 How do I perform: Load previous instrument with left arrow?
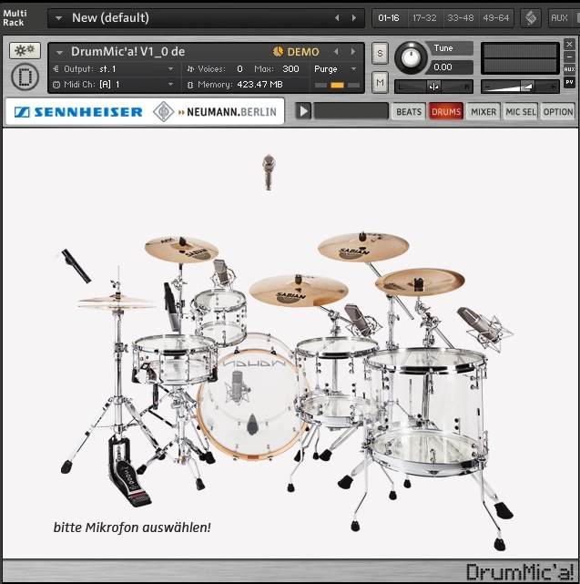point(336,52)
